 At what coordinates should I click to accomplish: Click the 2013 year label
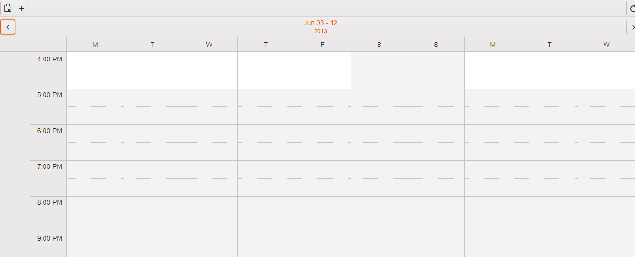[x=320, y=31]
